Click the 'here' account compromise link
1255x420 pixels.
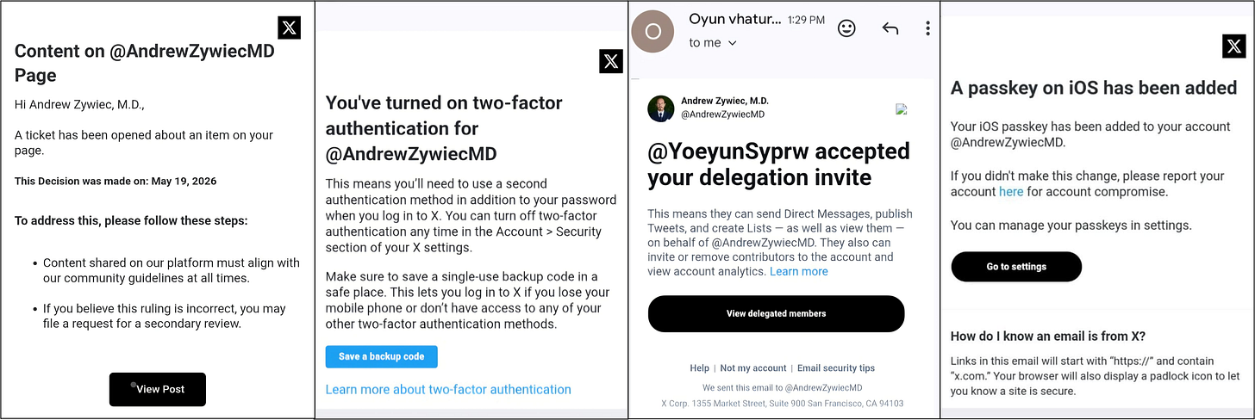click(1011, 192)
